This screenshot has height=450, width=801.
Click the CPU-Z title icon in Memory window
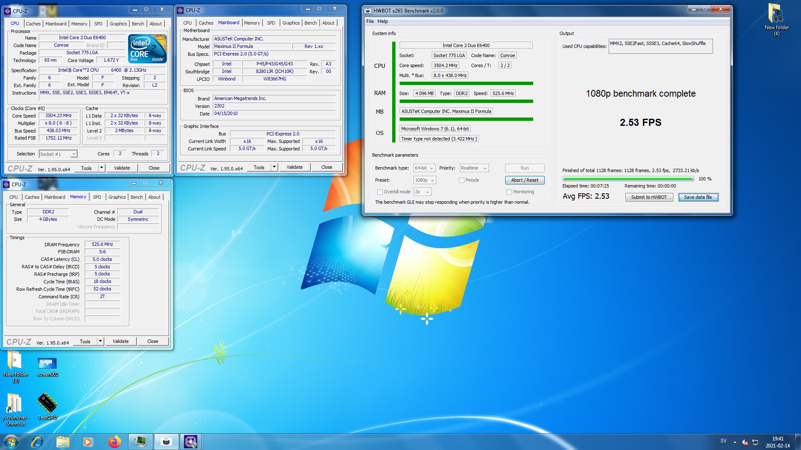pos(6,184)
